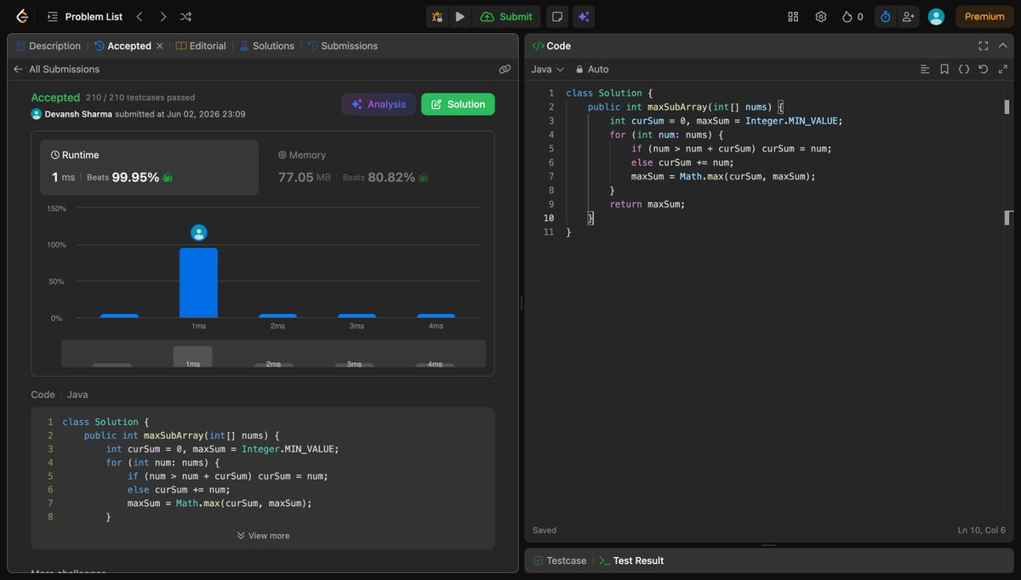Screen dimensions: 1021x580
Task: Click the green Solution button
Action: (x=458, y=104)
